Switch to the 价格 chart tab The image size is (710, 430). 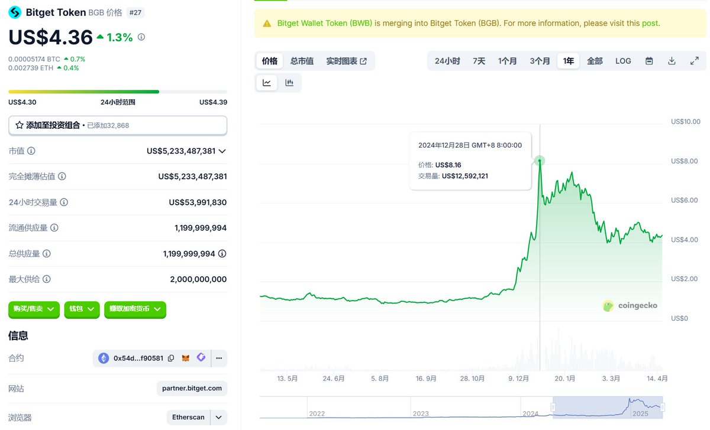[270, 61]
